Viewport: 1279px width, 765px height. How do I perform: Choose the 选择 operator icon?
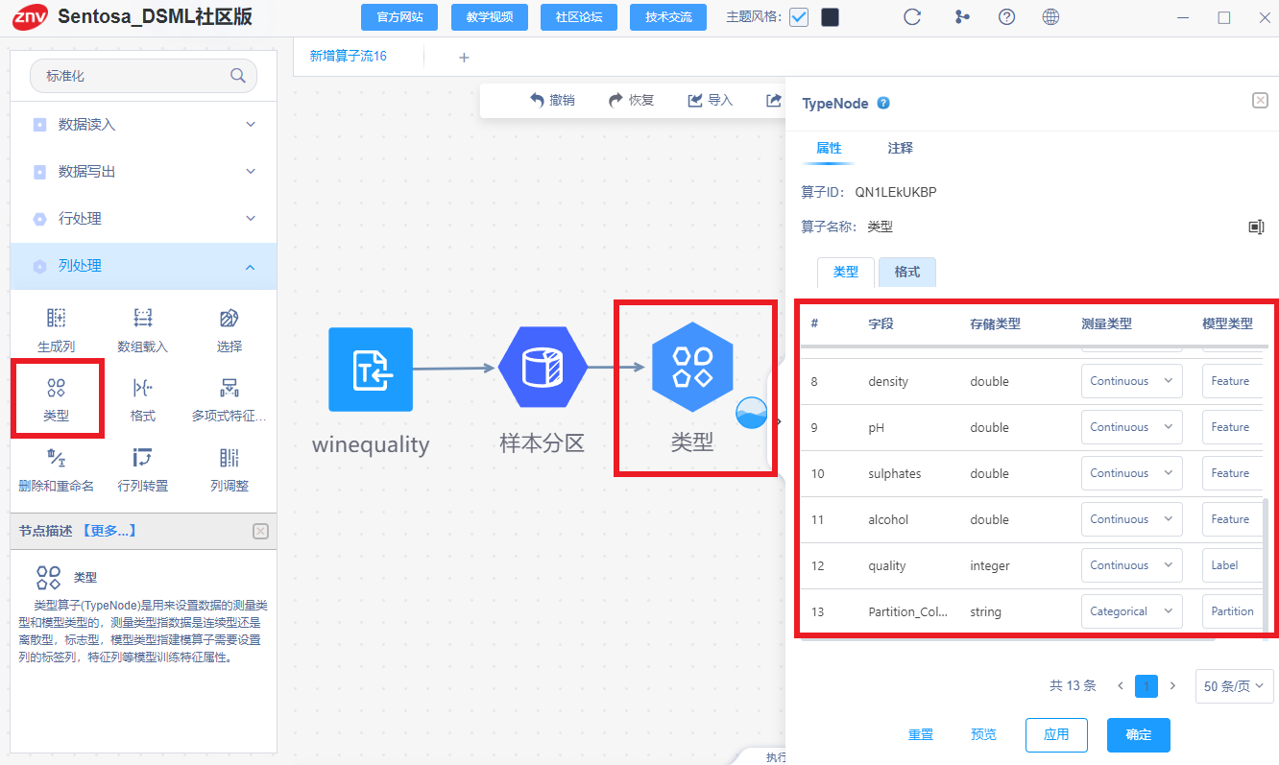(229, 319)
